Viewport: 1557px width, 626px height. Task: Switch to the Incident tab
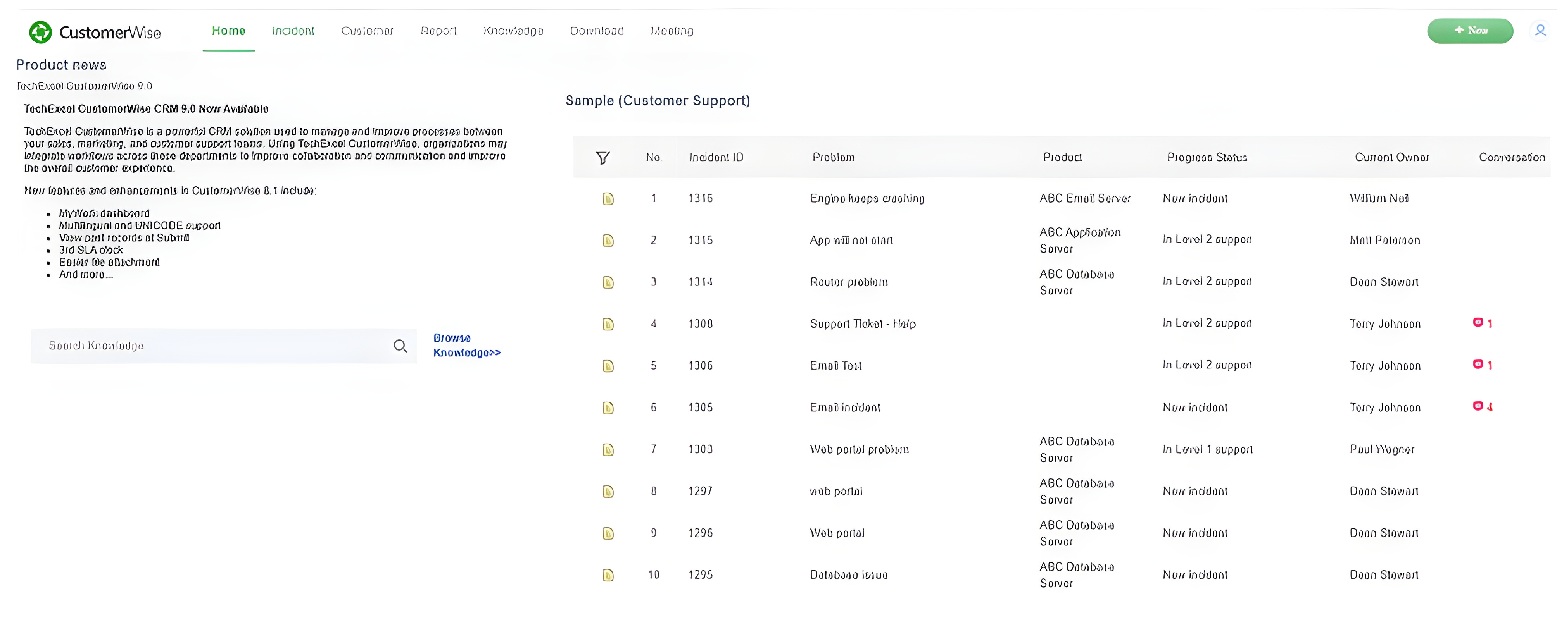293,31
